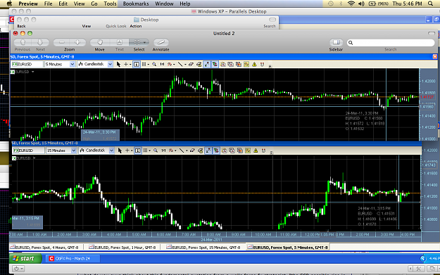Select pointer tool in 15 Minutes chart toolbar
This screenshot has width=440, height=275.
[x=120, y=151]
